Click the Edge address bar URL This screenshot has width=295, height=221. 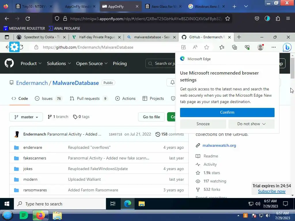[x=88, y=47]
